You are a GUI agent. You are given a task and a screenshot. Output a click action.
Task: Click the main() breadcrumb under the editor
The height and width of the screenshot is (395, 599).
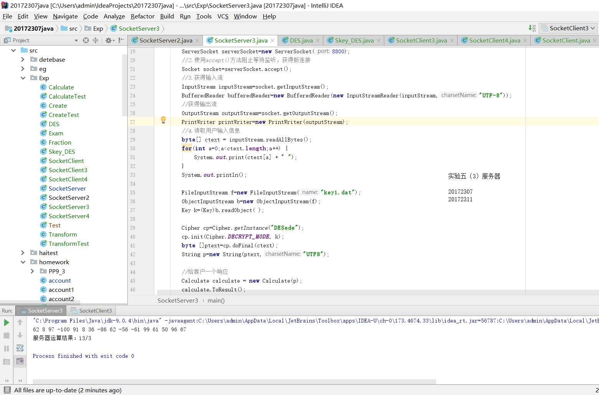[216, 300]
